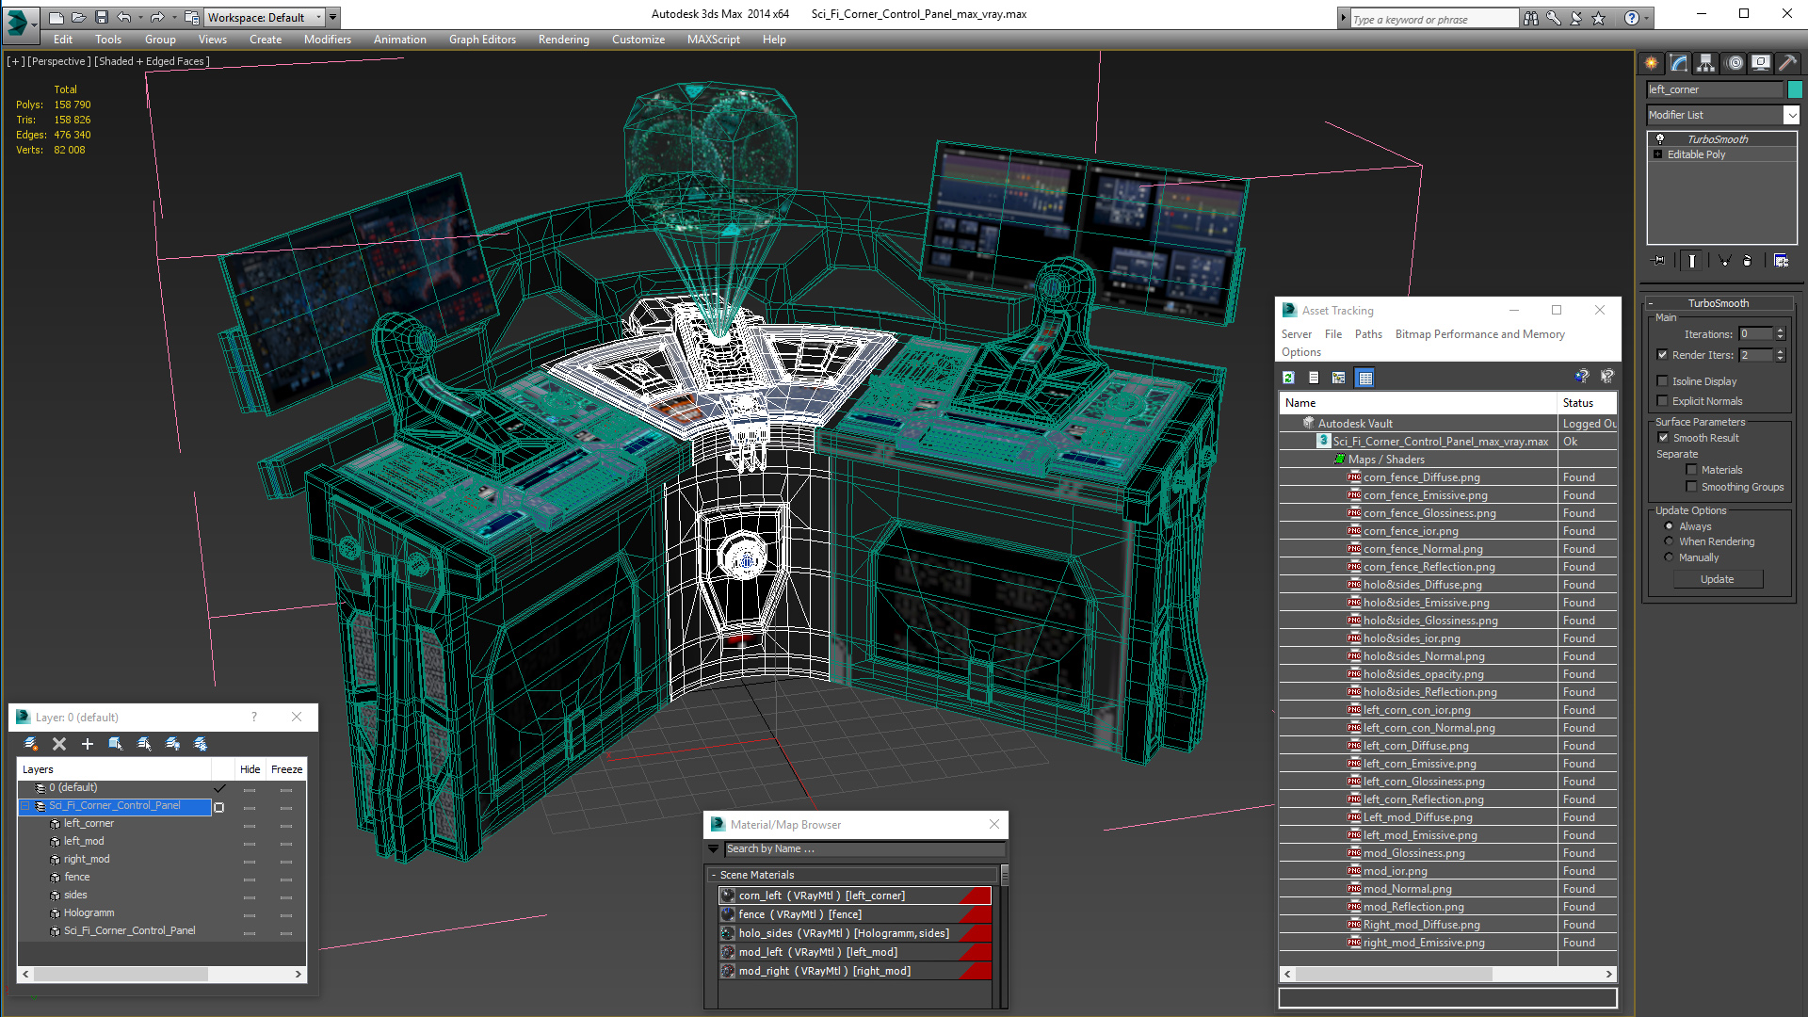Collapse Sci_Fi_Corner_Control_Panel layer tree
The height and width of the screenshot is (1017, 1808).
coord(25,806)
